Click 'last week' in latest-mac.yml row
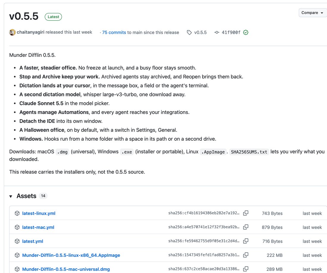 coord(312,227)
